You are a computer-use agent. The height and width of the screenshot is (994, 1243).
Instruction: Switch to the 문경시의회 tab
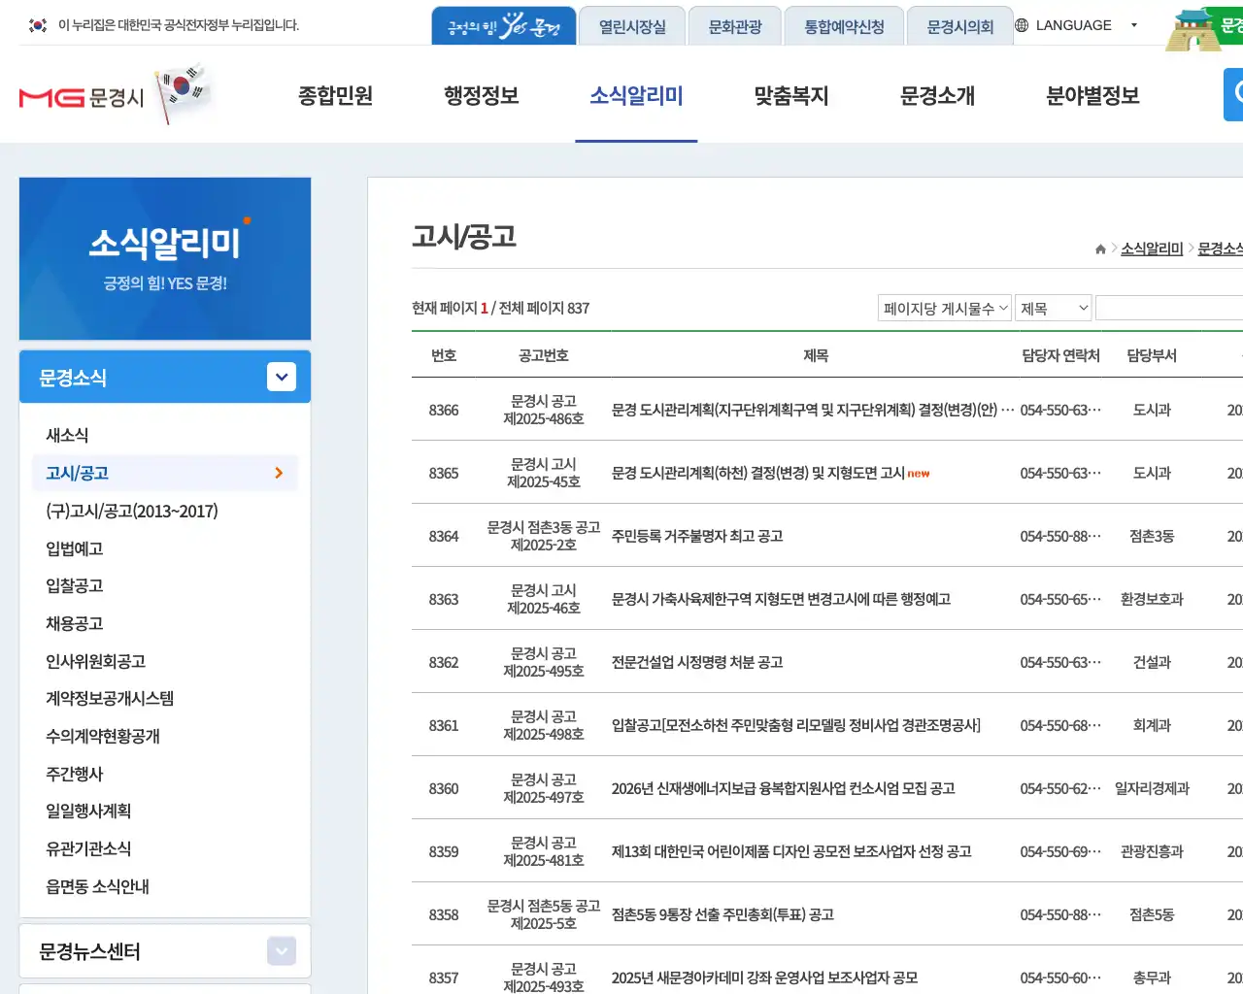point(960,26)
